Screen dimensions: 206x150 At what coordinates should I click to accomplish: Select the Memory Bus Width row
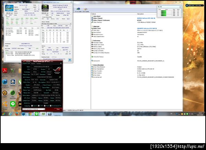click(x=137, y=49)
